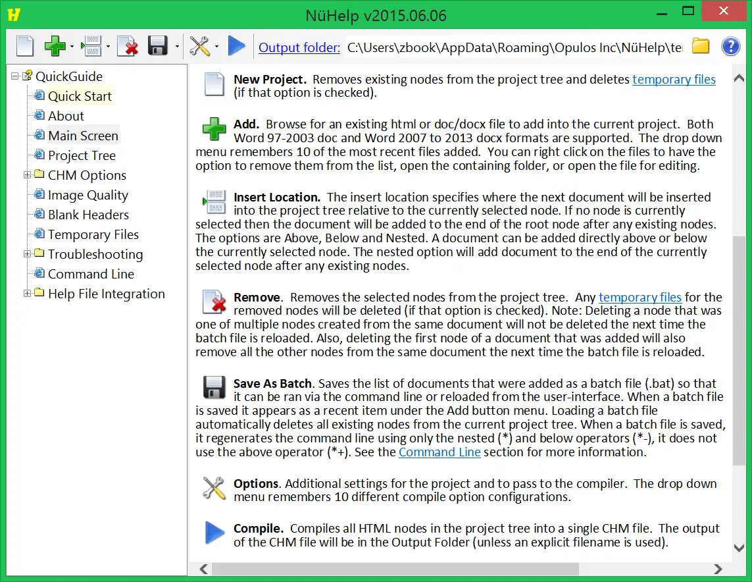Select Project Tree topic item
This screenshot has width=752, height=582.
coord(82,155)
